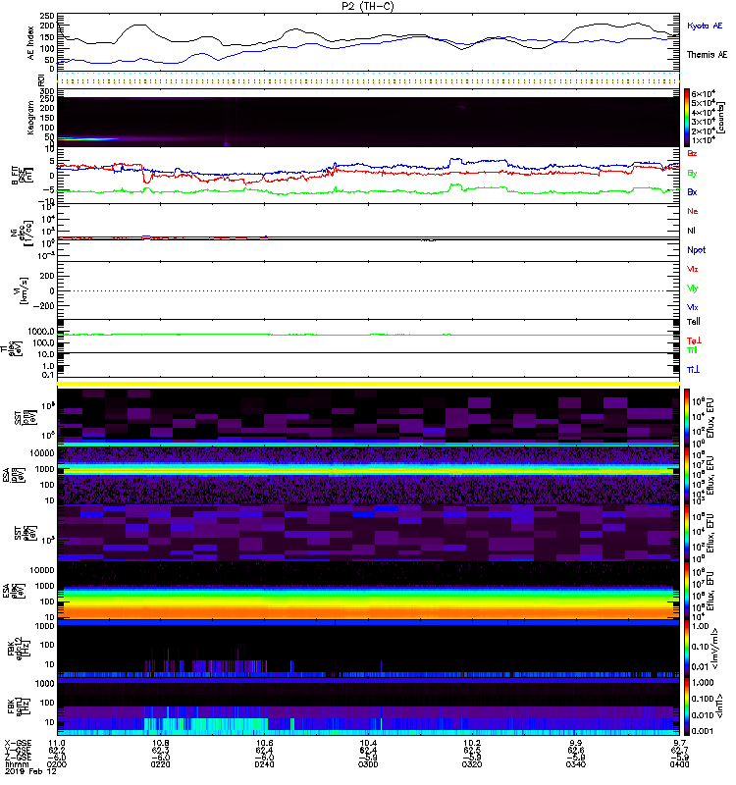Click the blue "Vix" velocity legend label

pyautogui.click(x=692, y=307)
